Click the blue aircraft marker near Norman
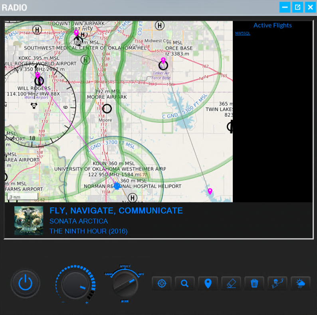Screen dimensions: 317x315 point(117,186)
